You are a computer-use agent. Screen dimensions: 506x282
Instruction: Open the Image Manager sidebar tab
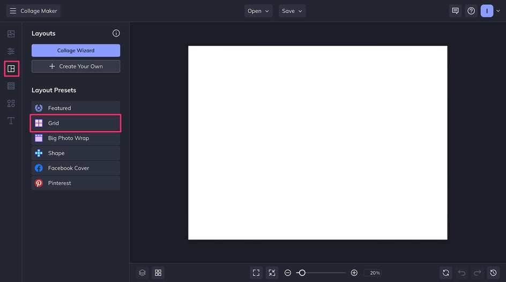pos(11,34)
